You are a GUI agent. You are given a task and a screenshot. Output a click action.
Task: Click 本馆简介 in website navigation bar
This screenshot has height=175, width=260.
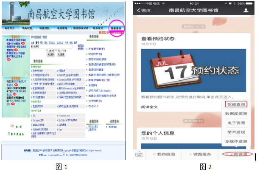[10, 28]
